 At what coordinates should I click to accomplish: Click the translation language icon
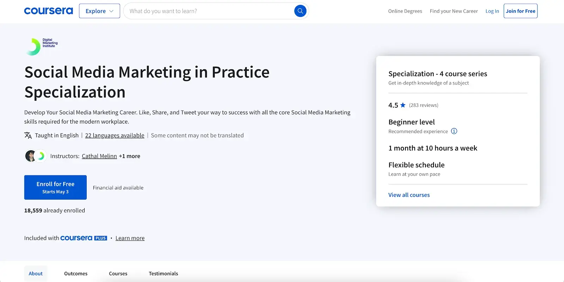click(28, 136)
